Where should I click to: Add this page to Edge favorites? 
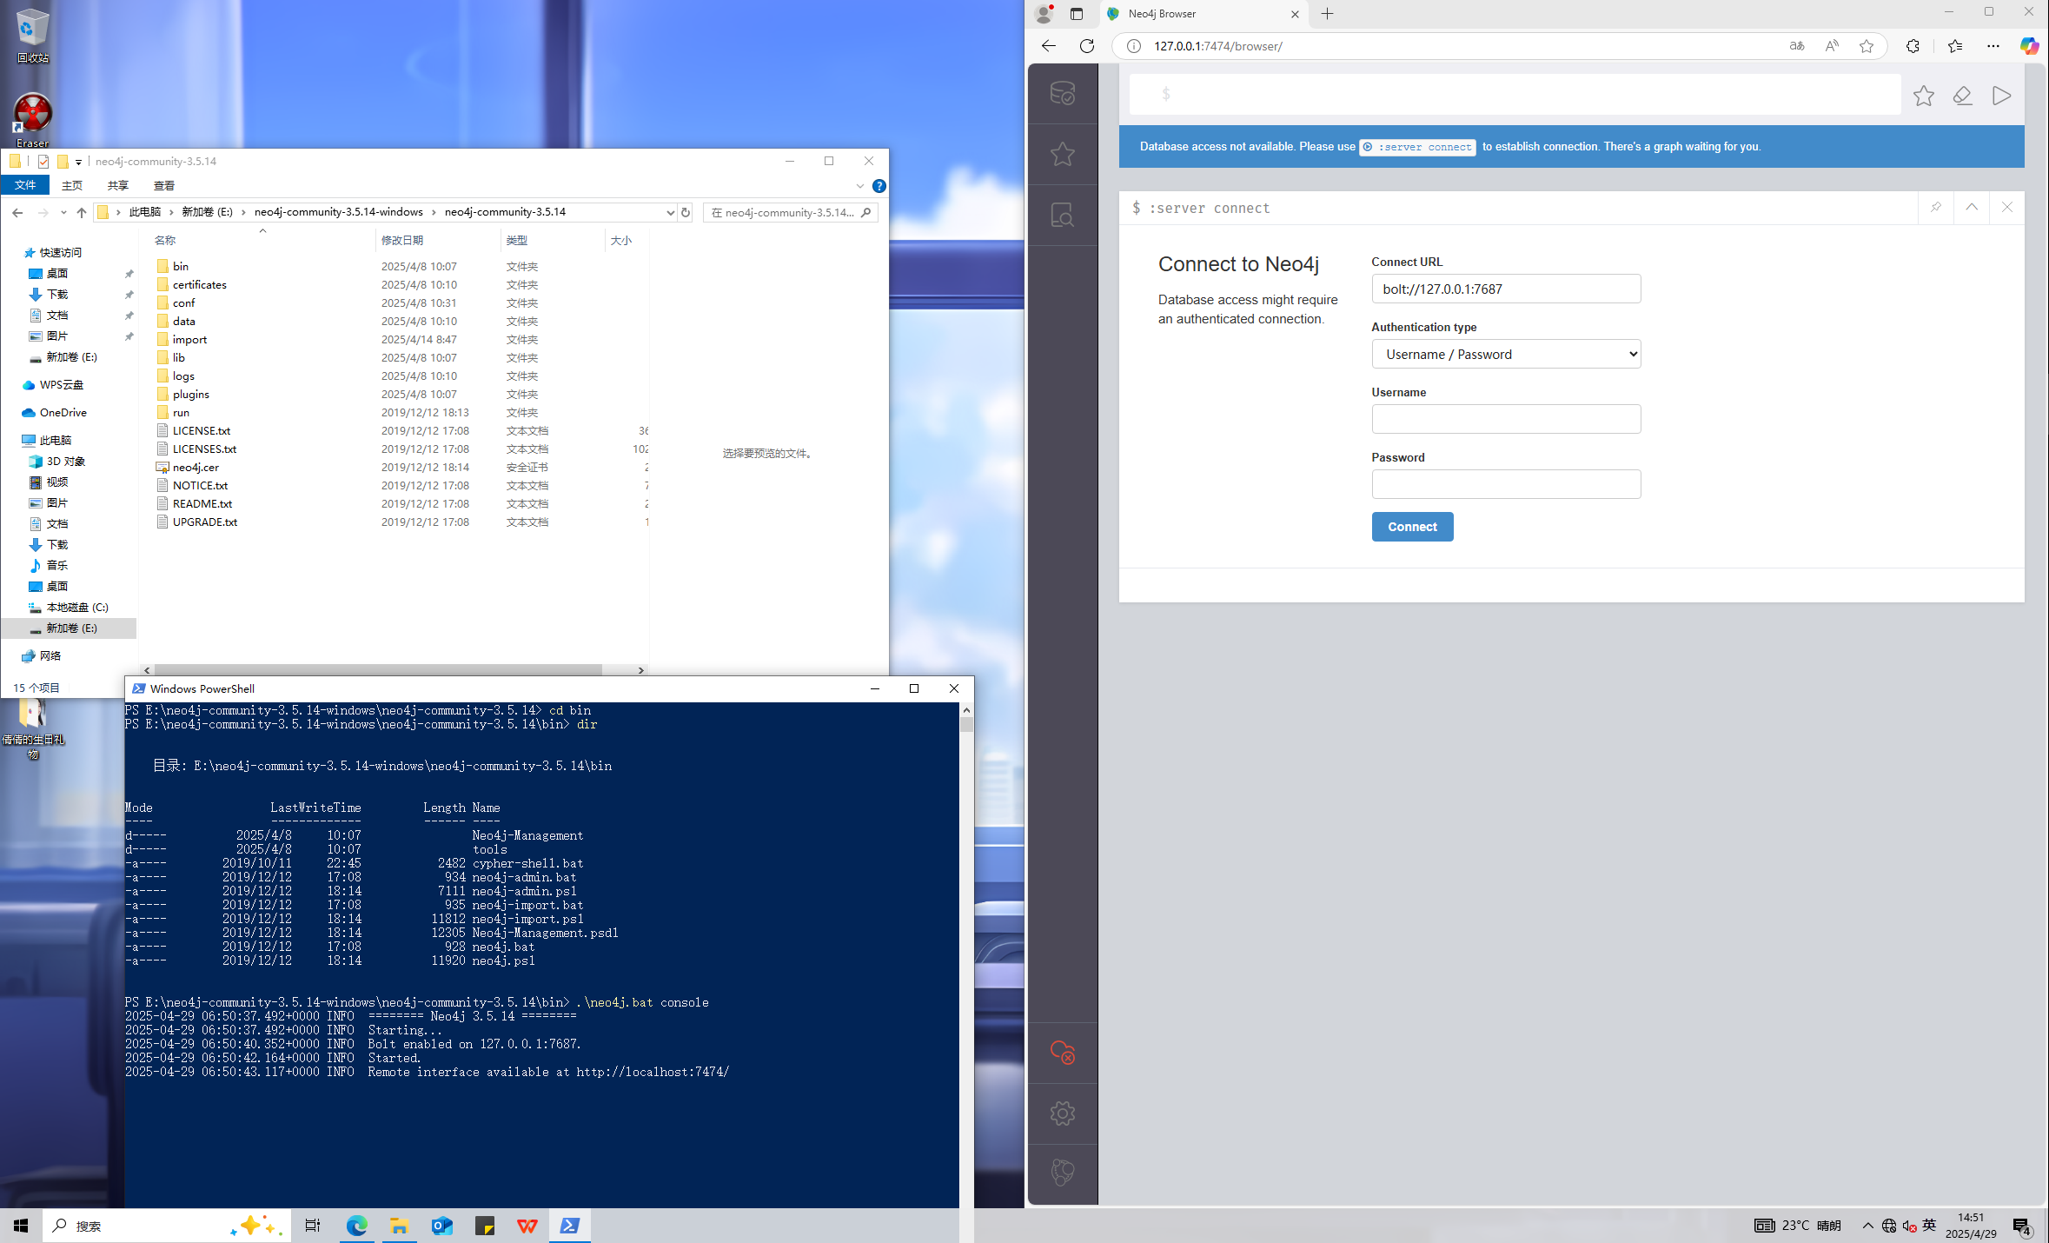pos(1866,46)
